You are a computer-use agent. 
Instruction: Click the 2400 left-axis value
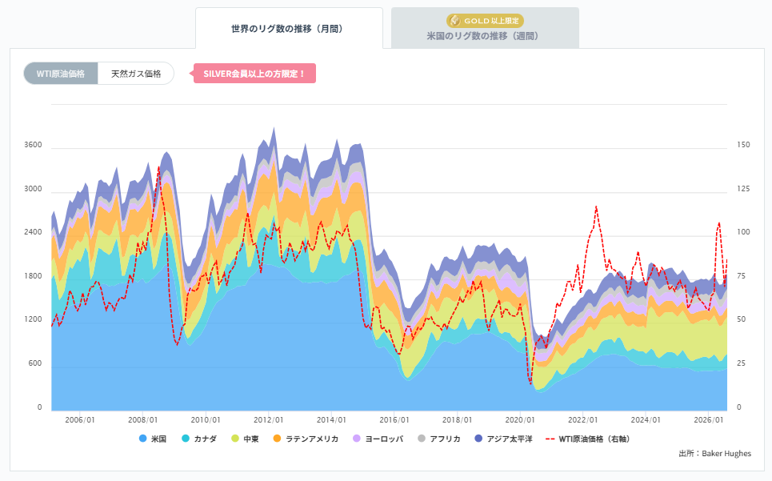click(x=33, y=232)
